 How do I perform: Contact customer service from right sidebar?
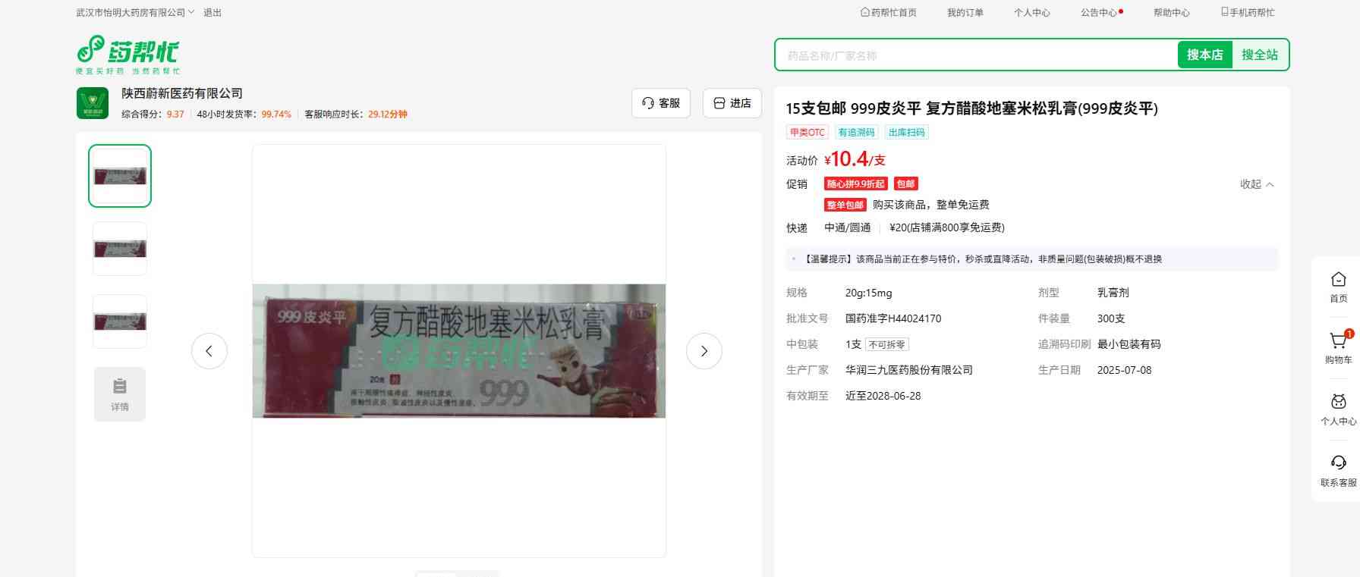(x=1338, y=470)
